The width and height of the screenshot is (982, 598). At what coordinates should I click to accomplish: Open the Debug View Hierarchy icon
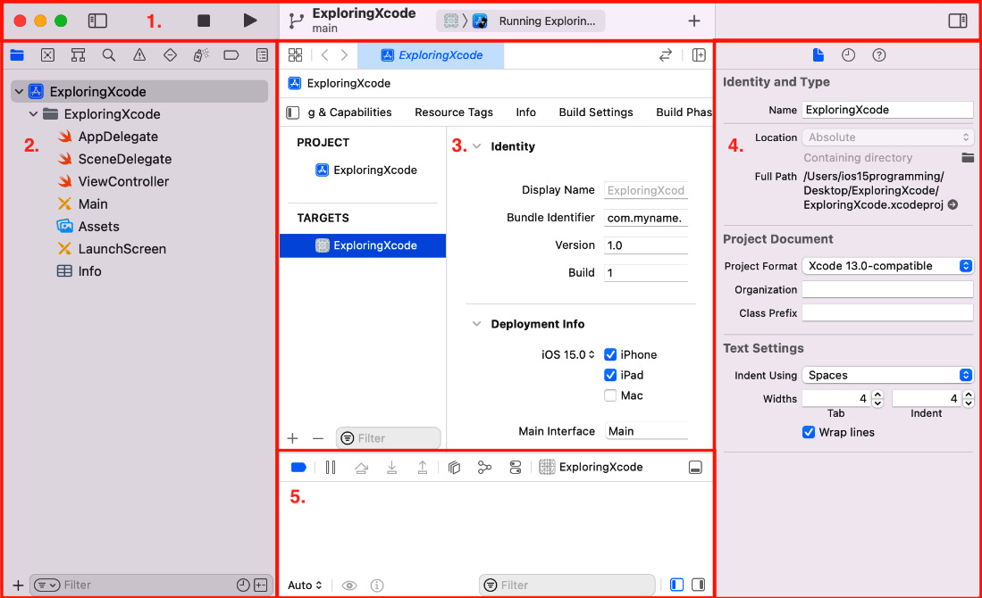[454, 468]
